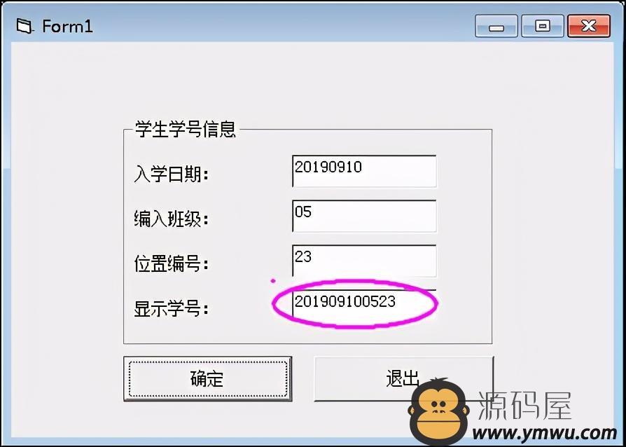Click the 显示学号 label

(172, 309)
